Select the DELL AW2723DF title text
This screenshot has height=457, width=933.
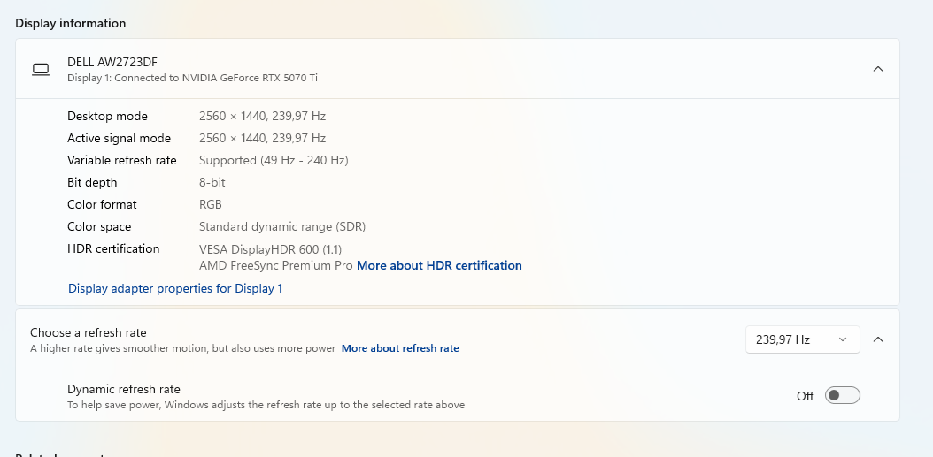[x=112, y=62]
